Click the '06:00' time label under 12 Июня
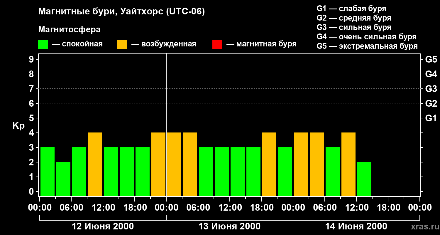Screen dimensions: 440x235 (x=71, y=208)
